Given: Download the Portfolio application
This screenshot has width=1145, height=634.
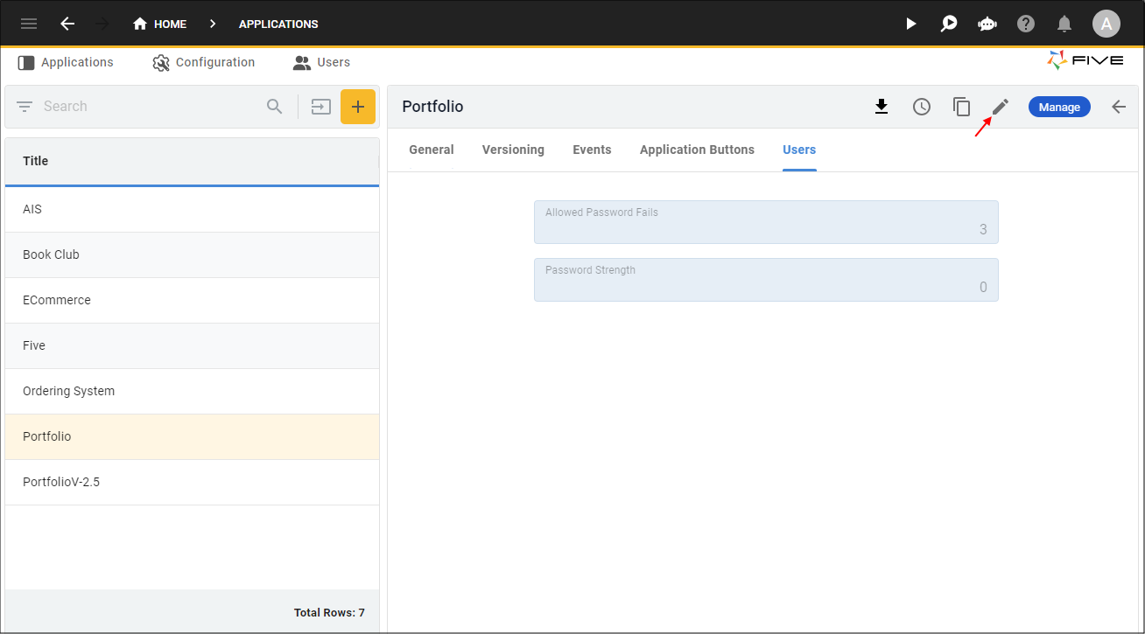Looking at the screenshot, I should pos(882,107).
